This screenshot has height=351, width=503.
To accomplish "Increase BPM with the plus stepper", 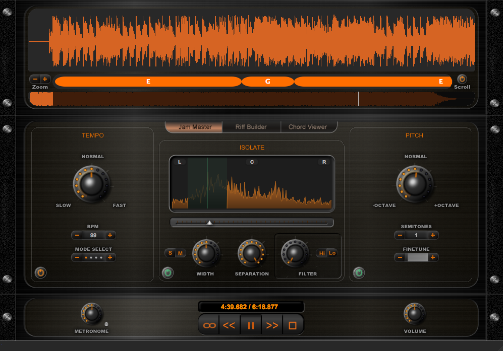I will point(110,235).
